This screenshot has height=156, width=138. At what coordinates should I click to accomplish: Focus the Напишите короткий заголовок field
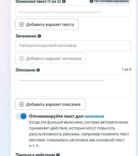[73, 46]
